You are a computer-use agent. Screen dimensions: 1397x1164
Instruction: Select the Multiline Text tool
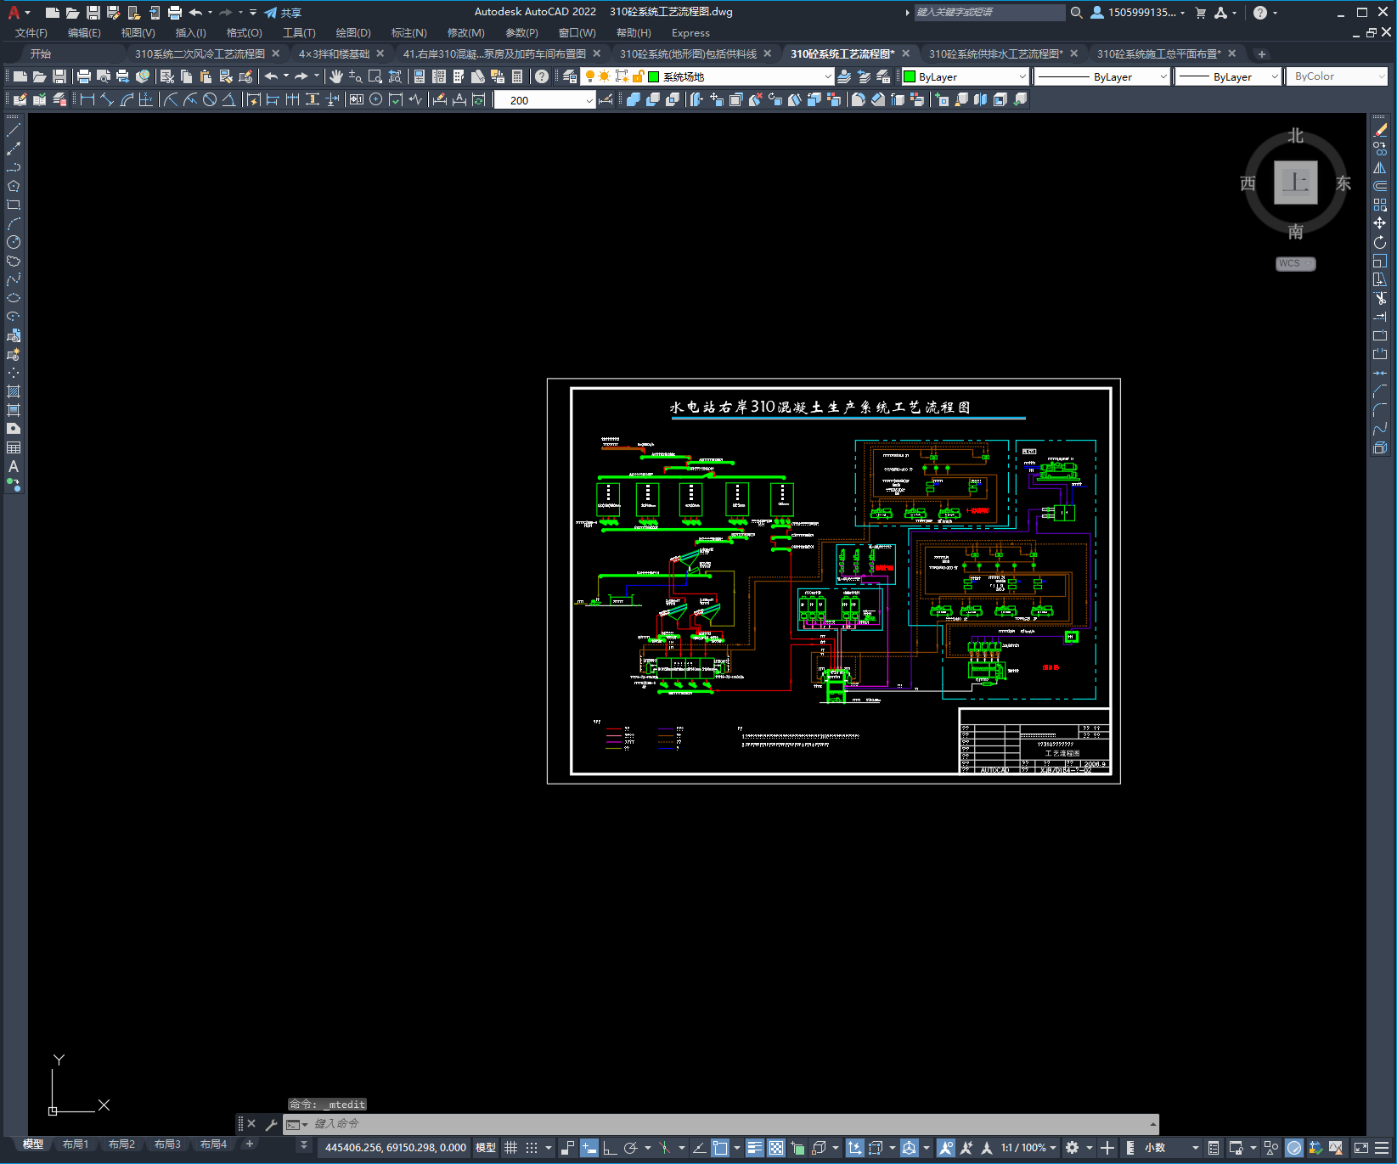(14, 466)
